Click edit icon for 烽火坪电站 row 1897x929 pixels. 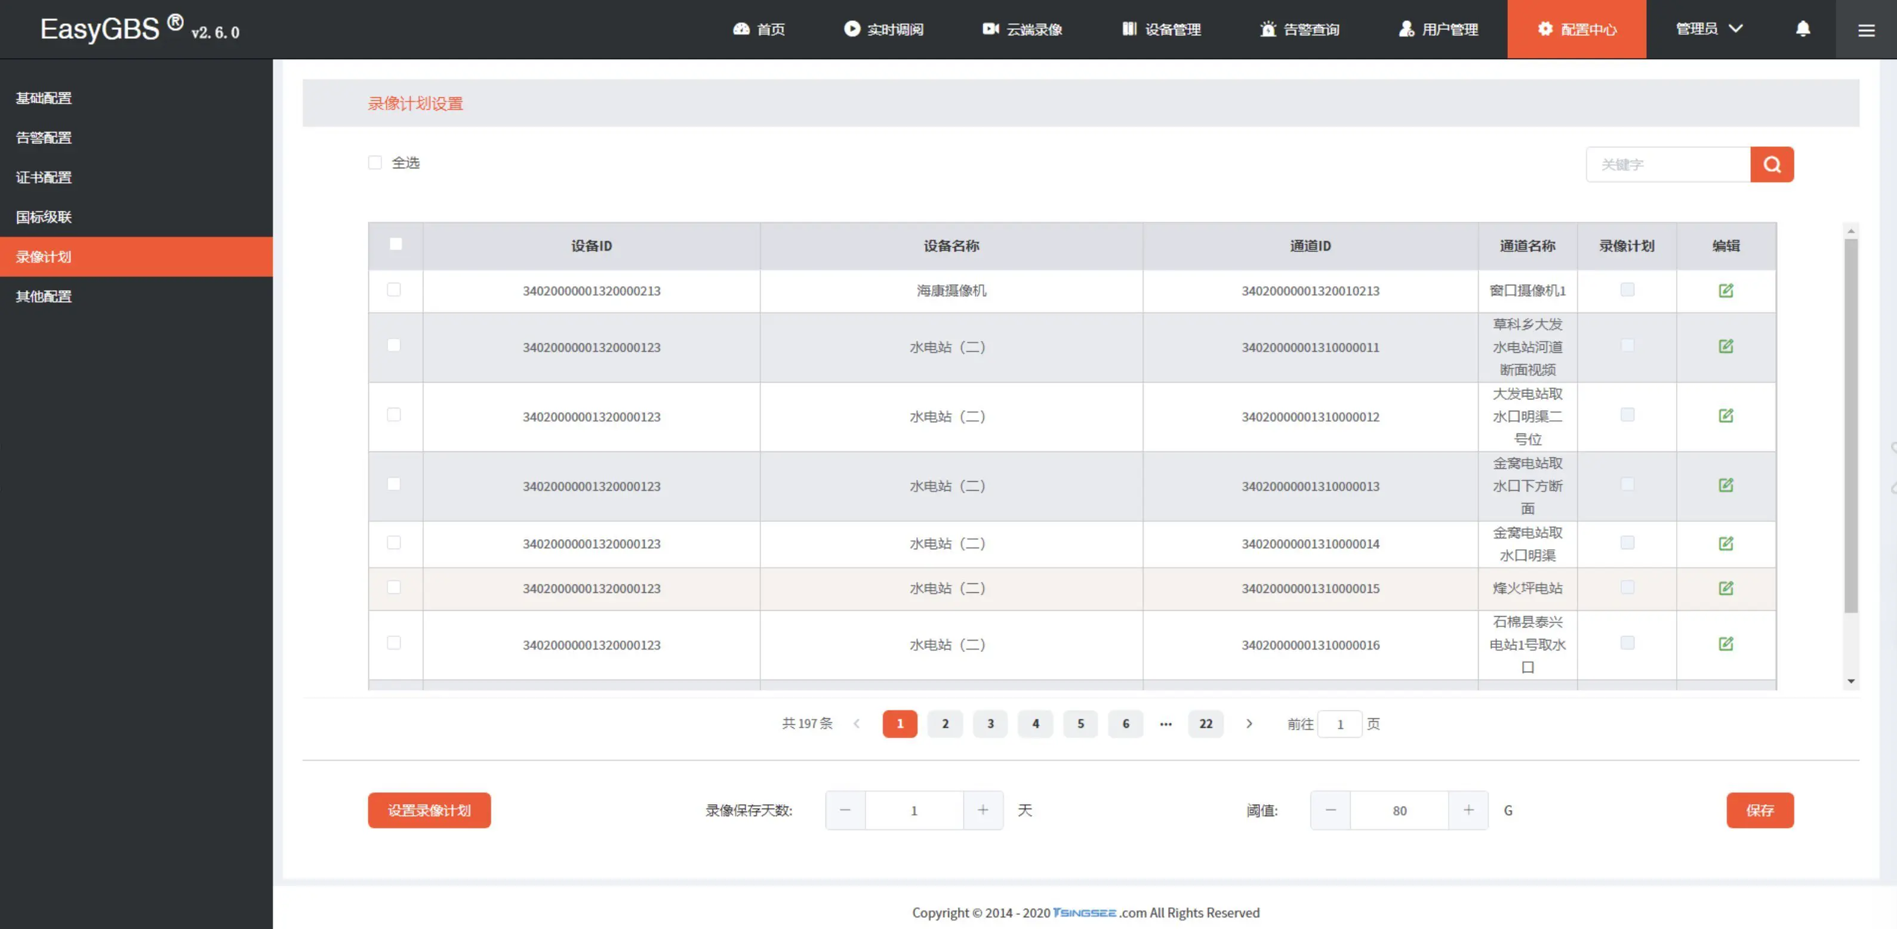pos(1724,588)
